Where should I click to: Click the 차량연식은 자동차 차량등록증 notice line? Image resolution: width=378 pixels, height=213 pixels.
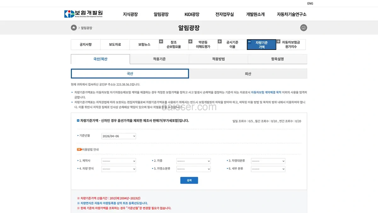click(x=112, y=203)
